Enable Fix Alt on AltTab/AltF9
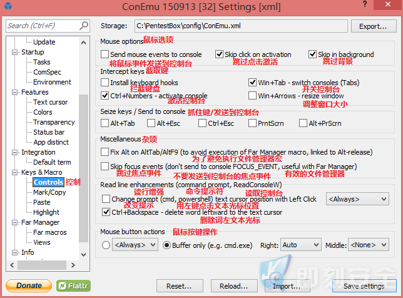The height and width of the screenshot is (298, 403). 105,152
